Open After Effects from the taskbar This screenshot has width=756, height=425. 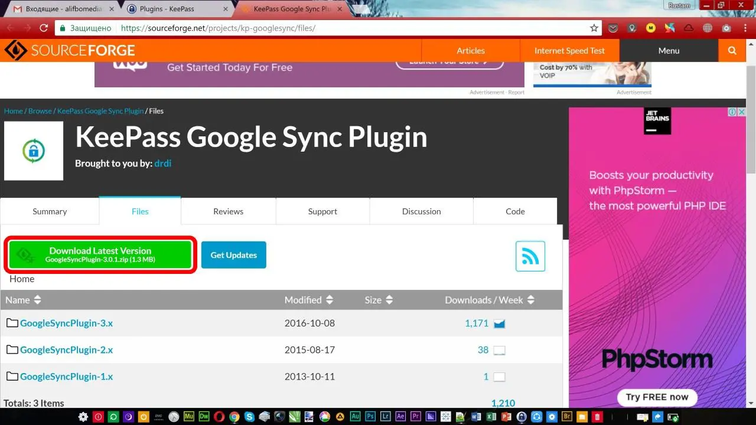tap(400, 417)
